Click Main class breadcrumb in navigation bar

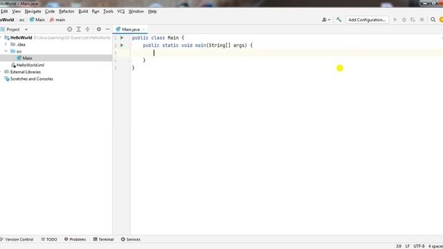click(x=37, y=20)
